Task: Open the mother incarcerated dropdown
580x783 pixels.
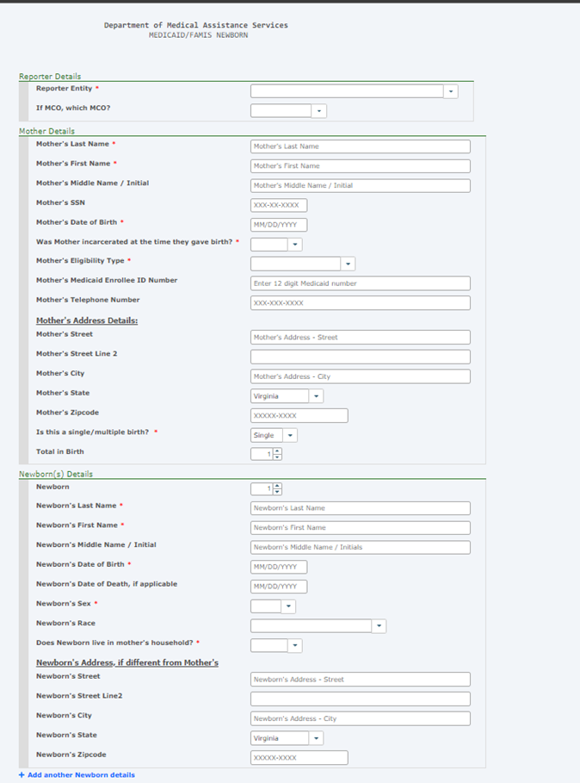Action: click(x=276, y=245)
